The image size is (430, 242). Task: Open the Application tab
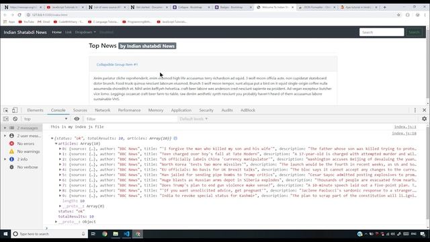click(181, 110)
